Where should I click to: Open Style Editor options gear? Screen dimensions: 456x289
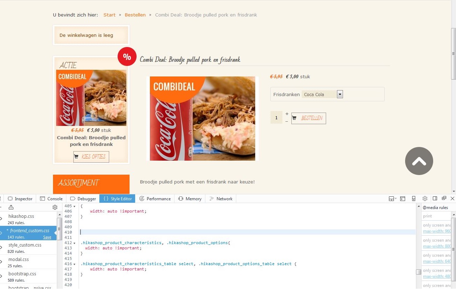pyautogui.click(x=55, y=207)
